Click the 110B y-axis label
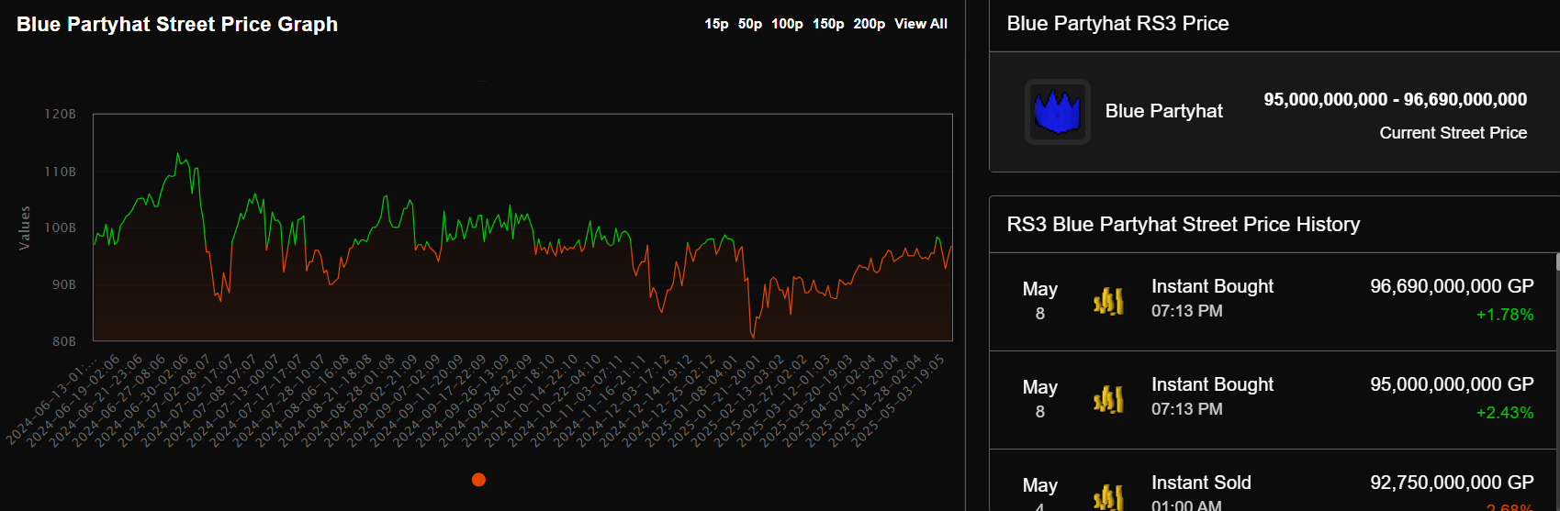 61,172
